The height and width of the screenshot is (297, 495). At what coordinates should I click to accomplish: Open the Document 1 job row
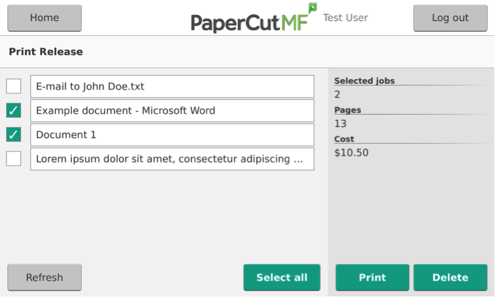pos(172,135)
